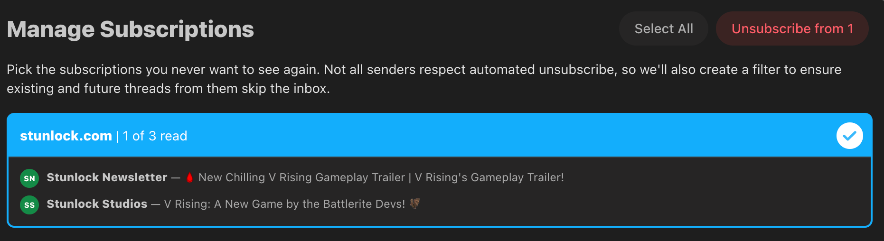Click the emoji after Battlerite Devs subject

point(415,204)
